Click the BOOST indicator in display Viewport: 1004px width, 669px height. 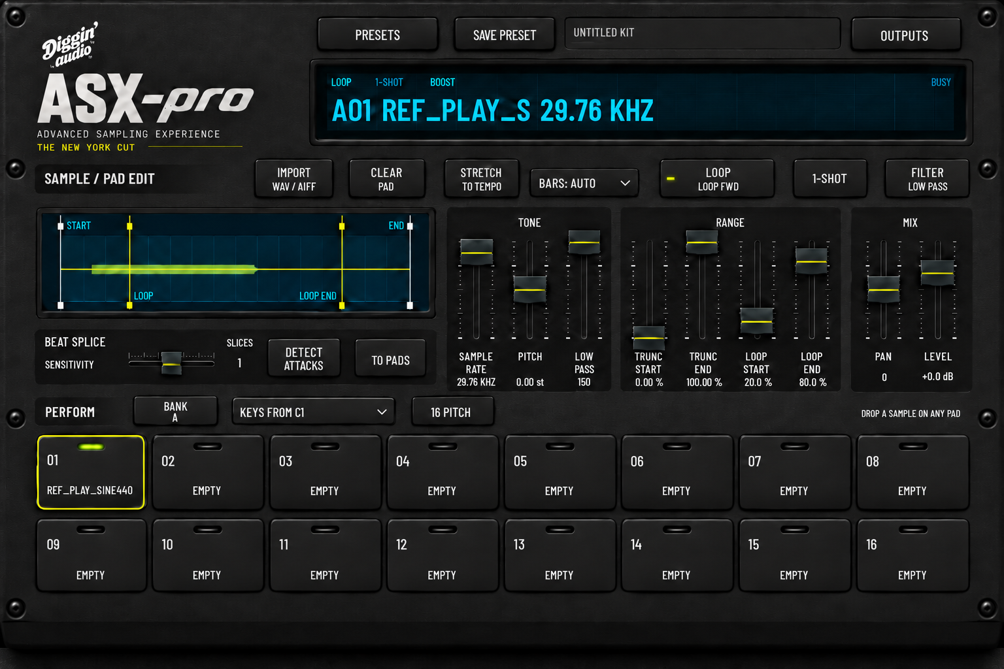tap(443, 82)
